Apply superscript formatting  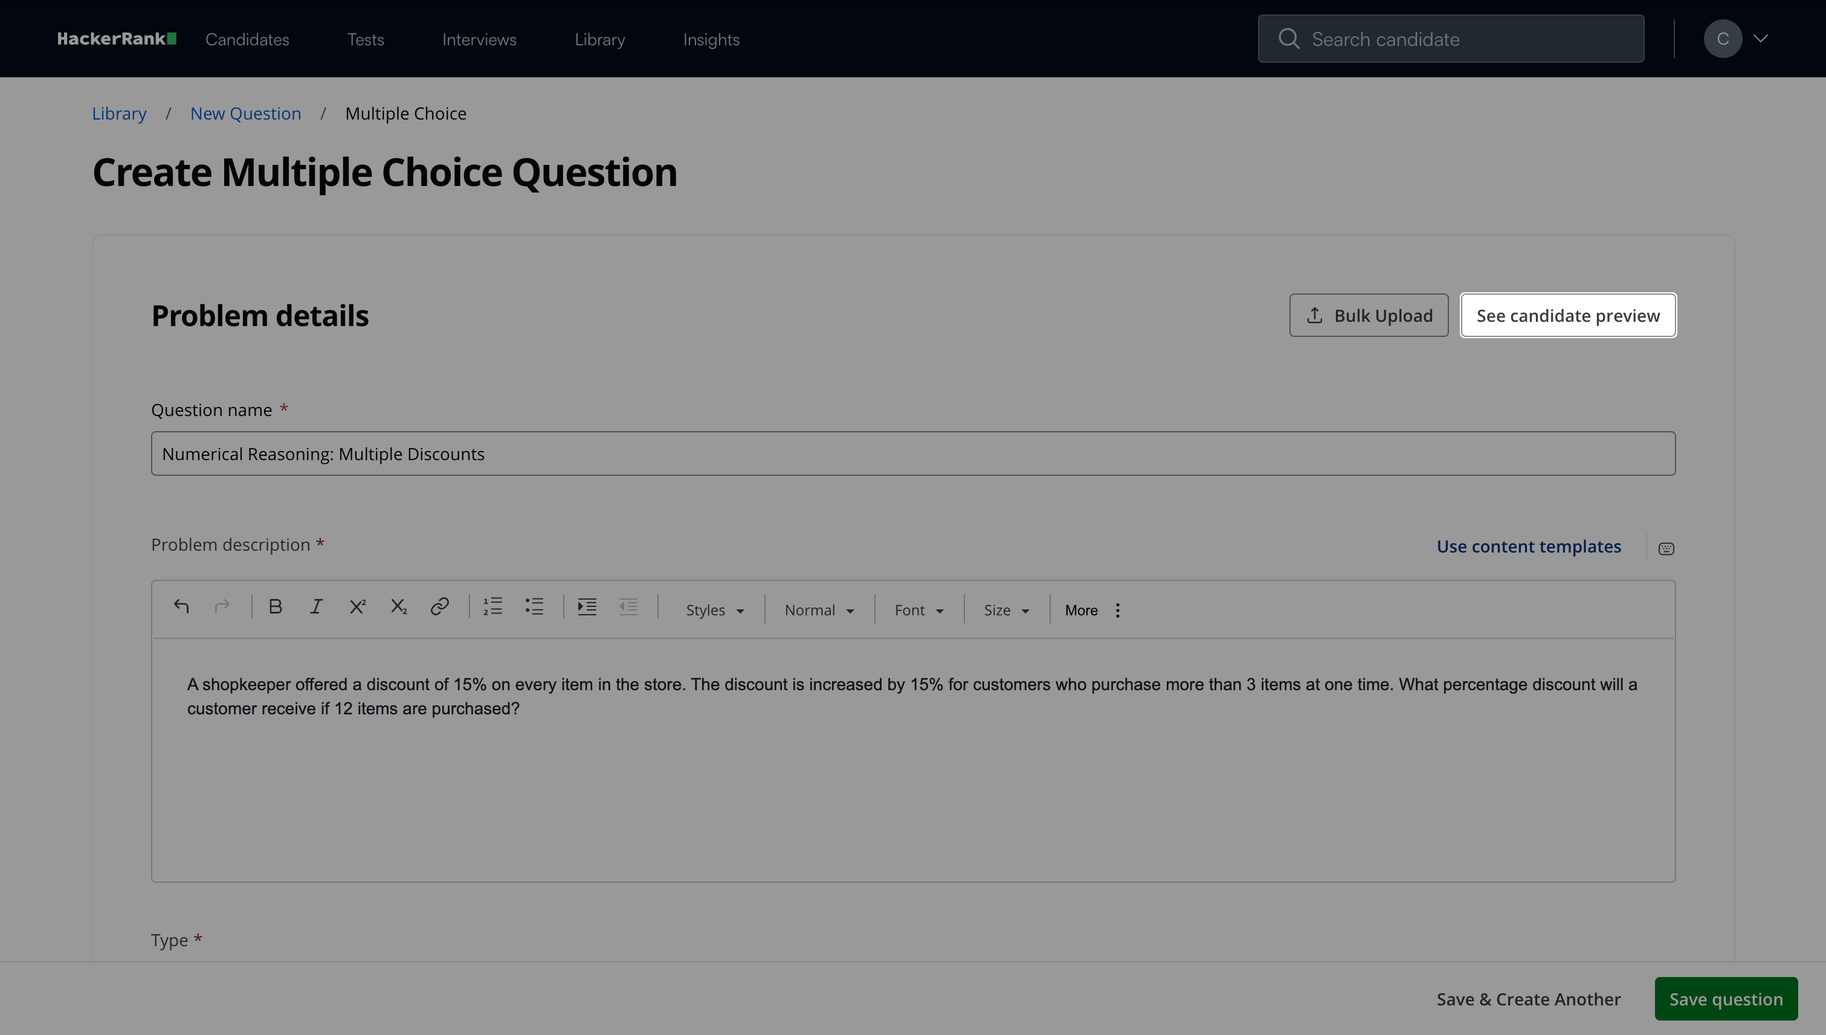coord(357,606)
